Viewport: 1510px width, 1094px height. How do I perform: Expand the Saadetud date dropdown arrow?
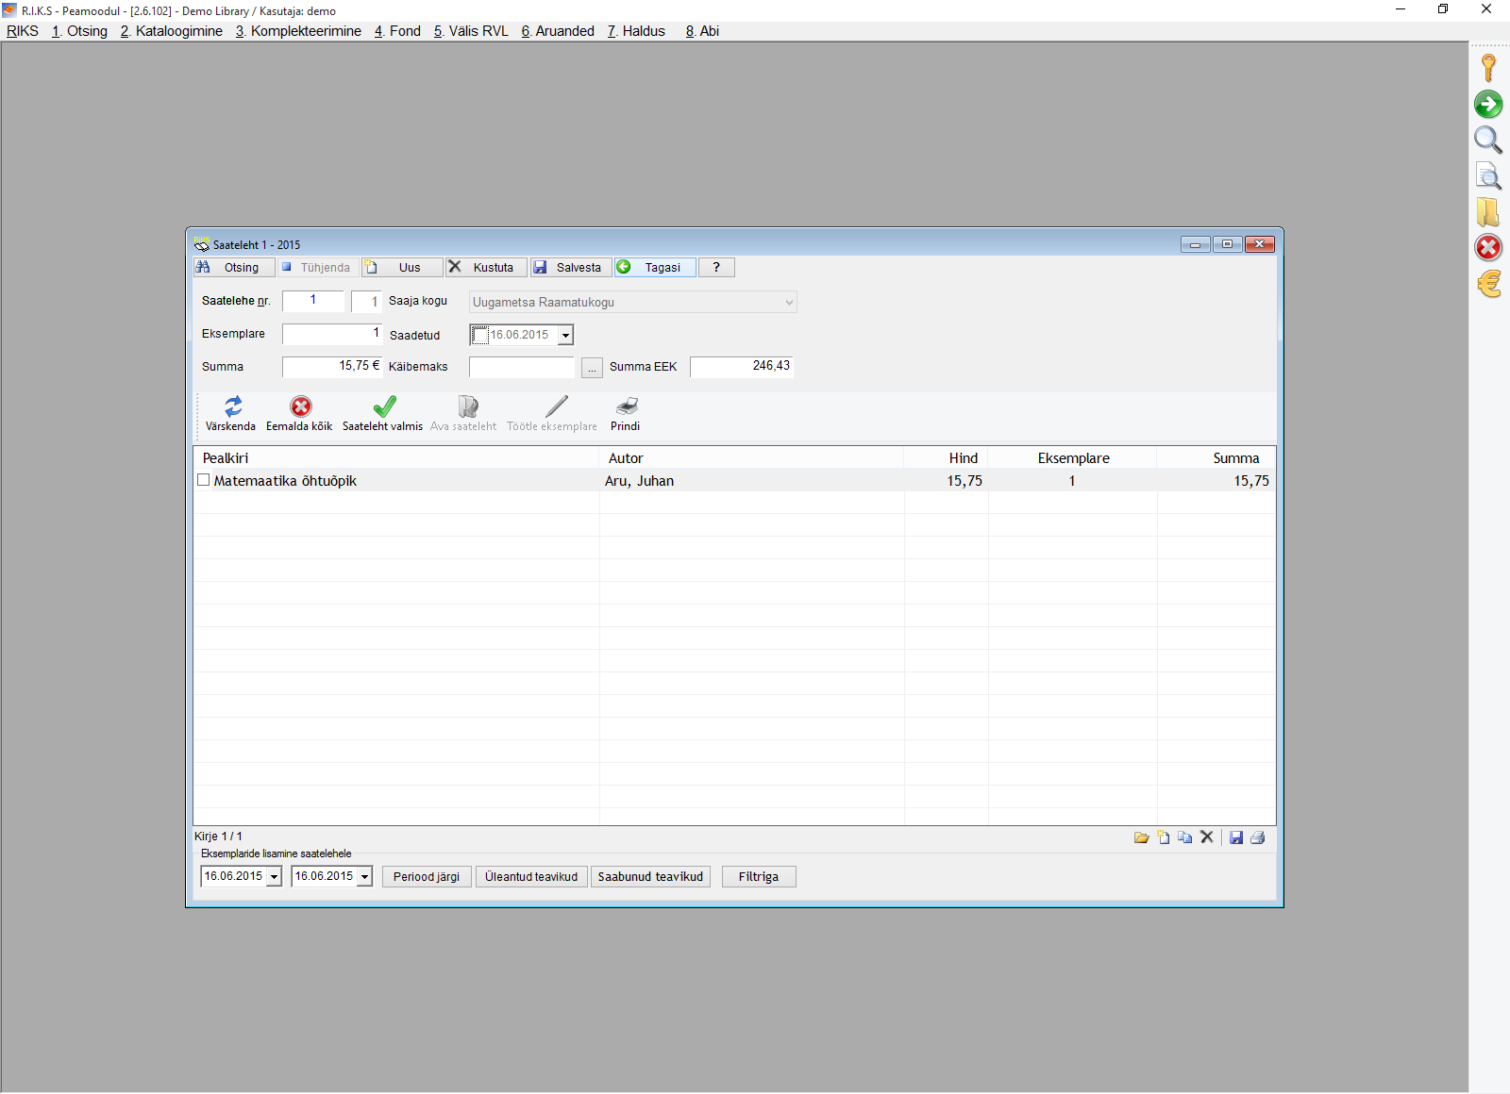click(565, 335)
